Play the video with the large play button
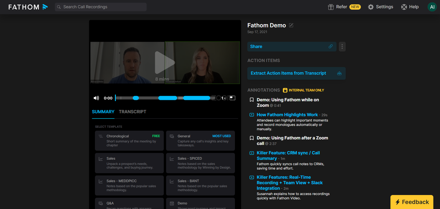 point(165,63)
